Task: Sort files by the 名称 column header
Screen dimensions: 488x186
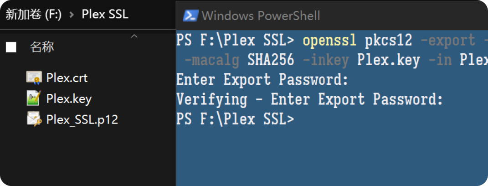Action: tap(42, 47)
